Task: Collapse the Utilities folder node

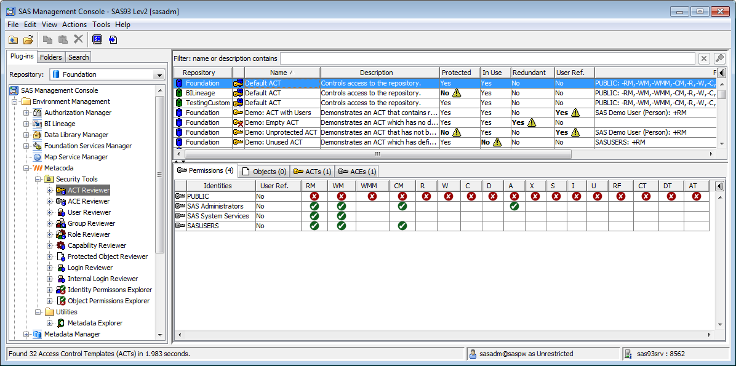Action: 38,312
